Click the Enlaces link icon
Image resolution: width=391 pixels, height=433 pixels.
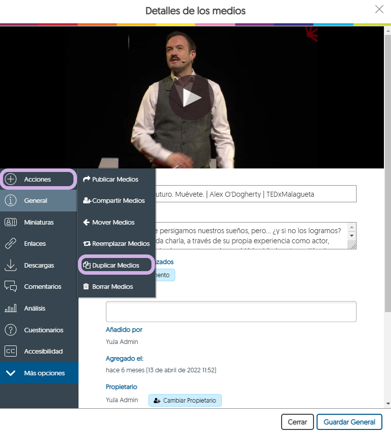[11, 244]
